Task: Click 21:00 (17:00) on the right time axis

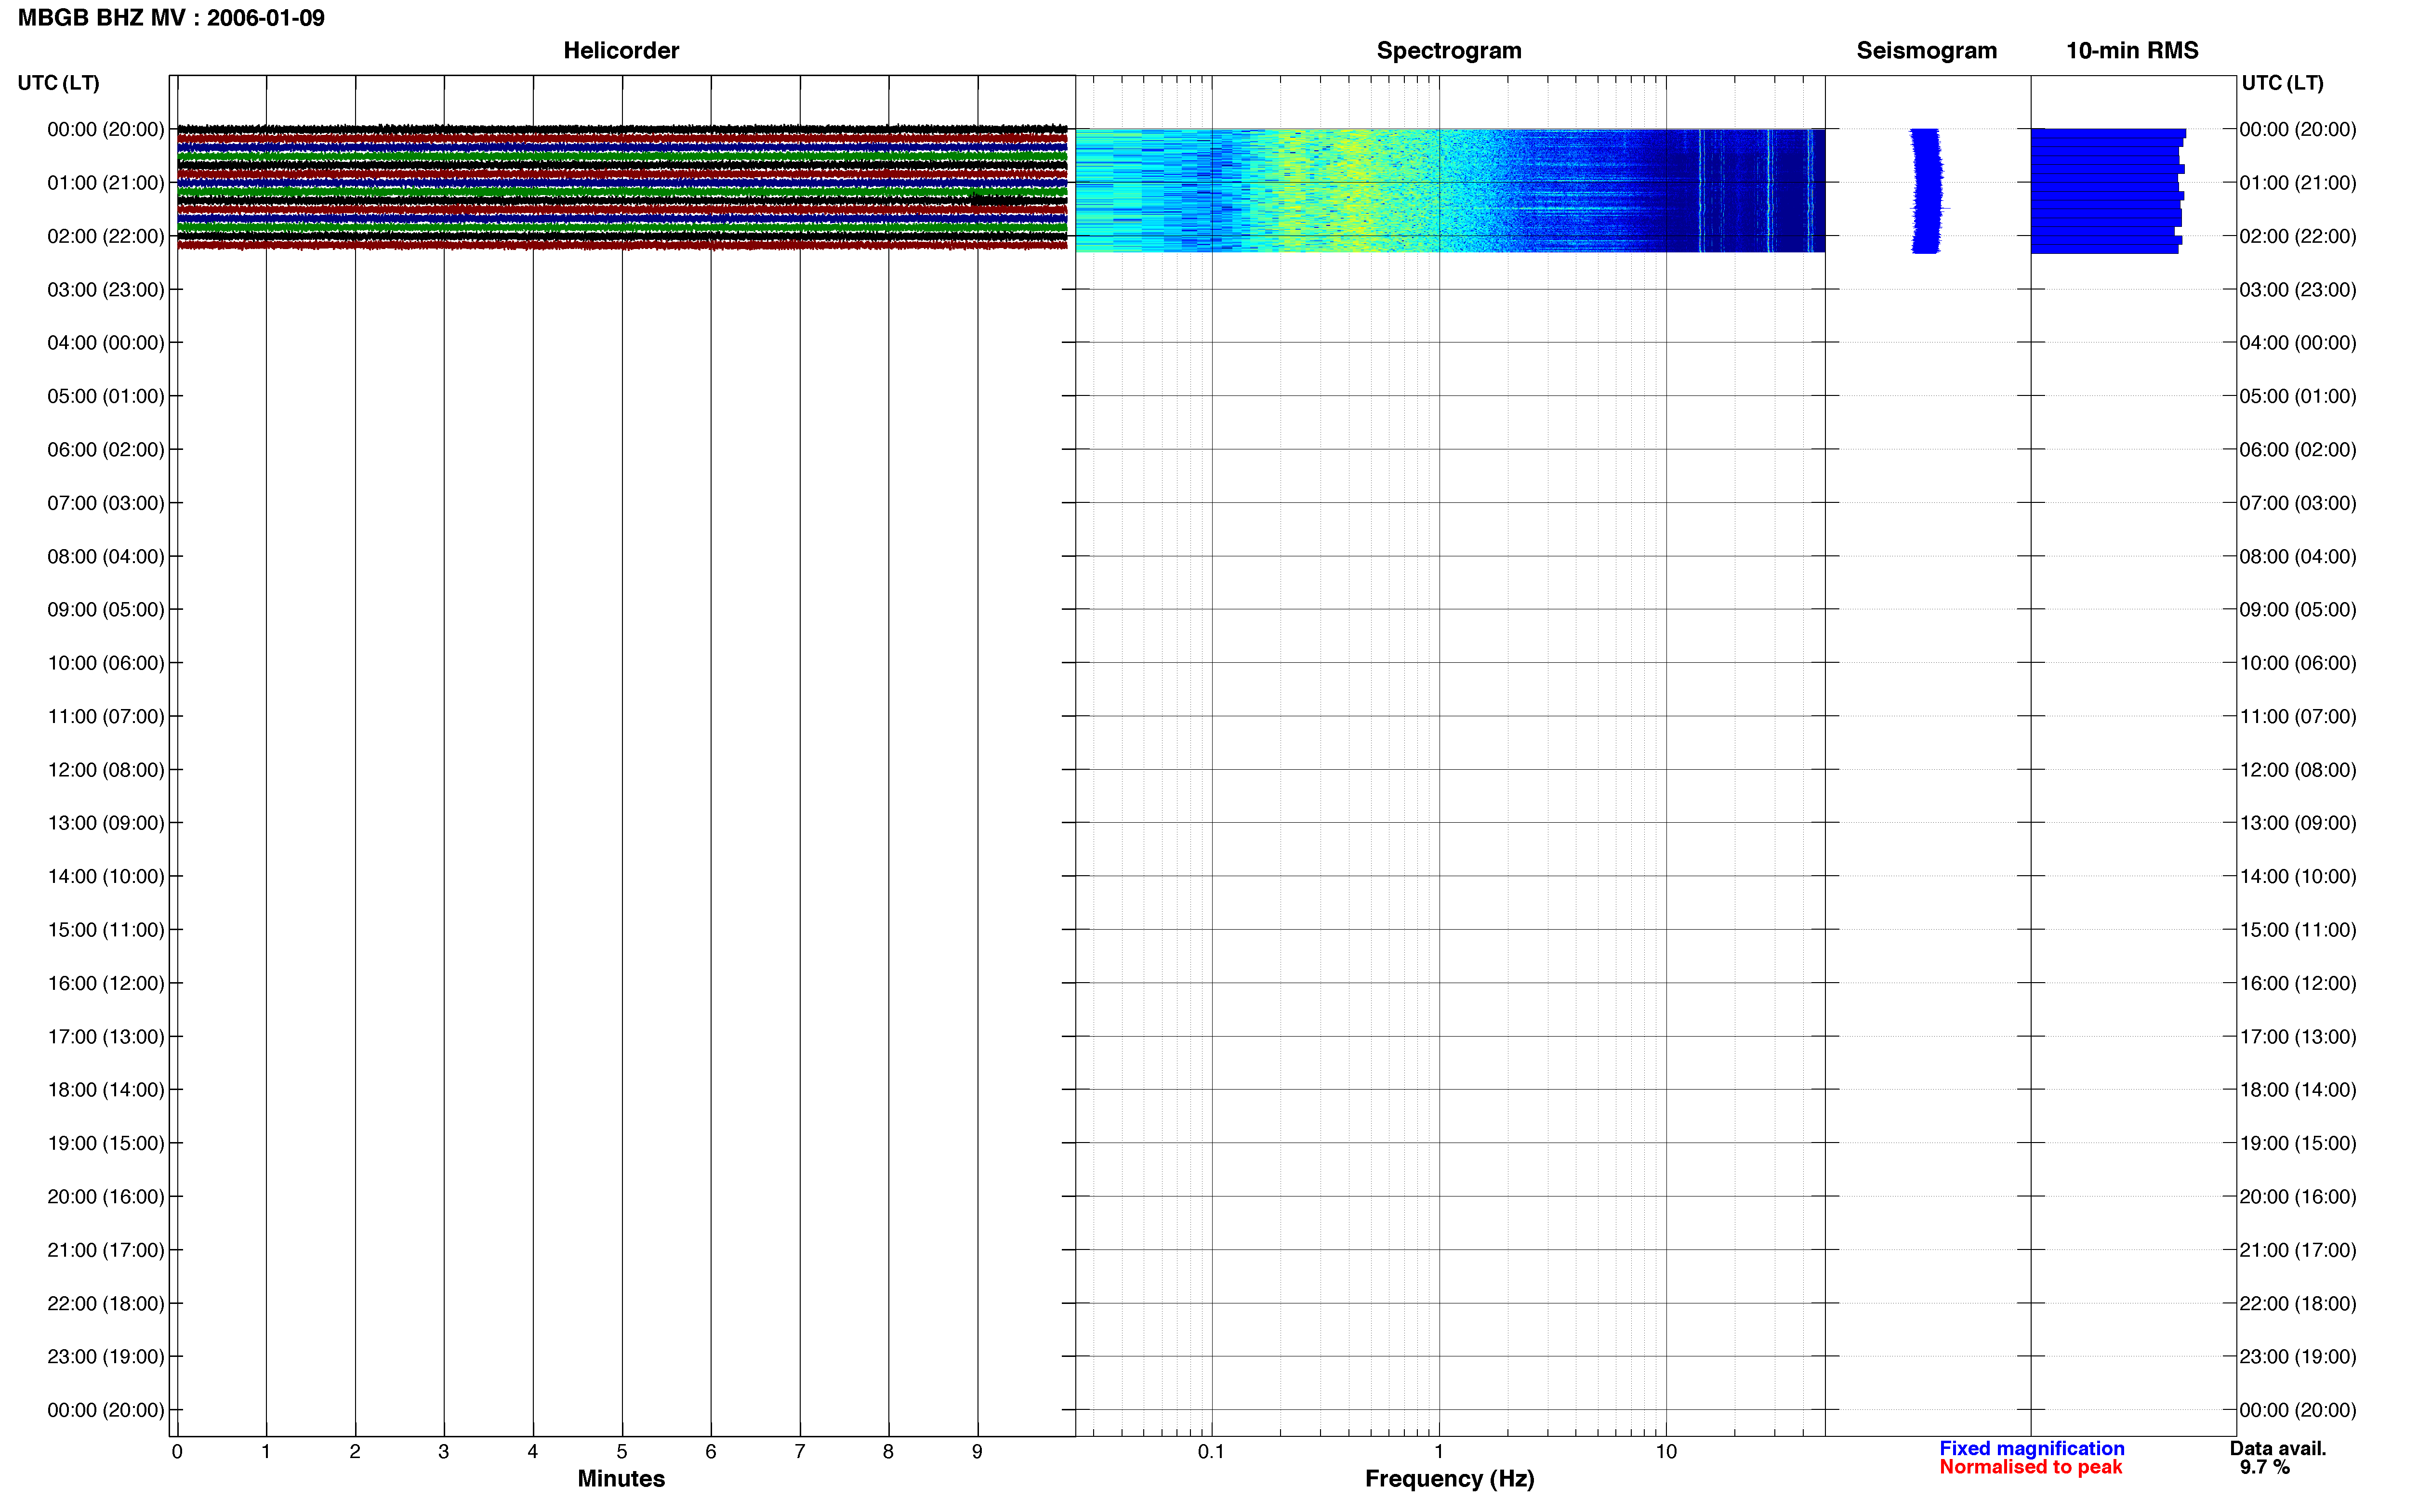Action: point(2298,1250)
